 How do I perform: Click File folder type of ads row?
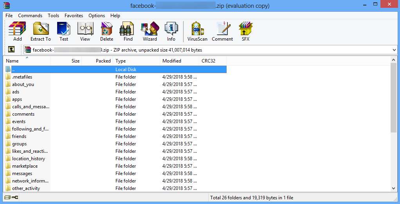[x=126, y=91]
